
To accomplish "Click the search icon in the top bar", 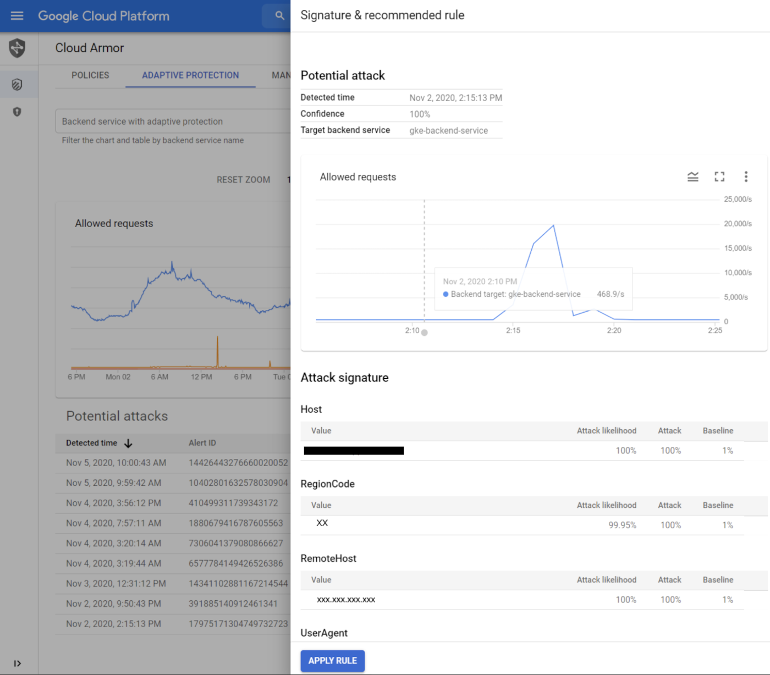I will coord(280,15).
